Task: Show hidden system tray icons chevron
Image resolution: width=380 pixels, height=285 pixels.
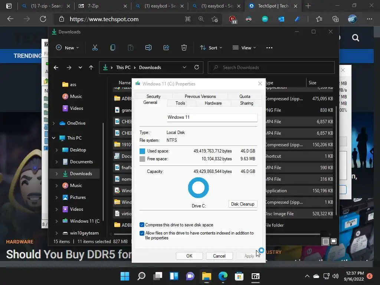Action: tap(307, 276)
